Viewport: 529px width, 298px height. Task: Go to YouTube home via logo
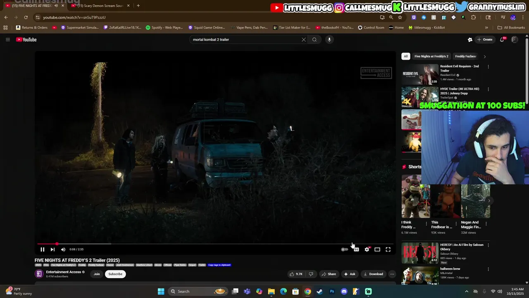[26, 40]
